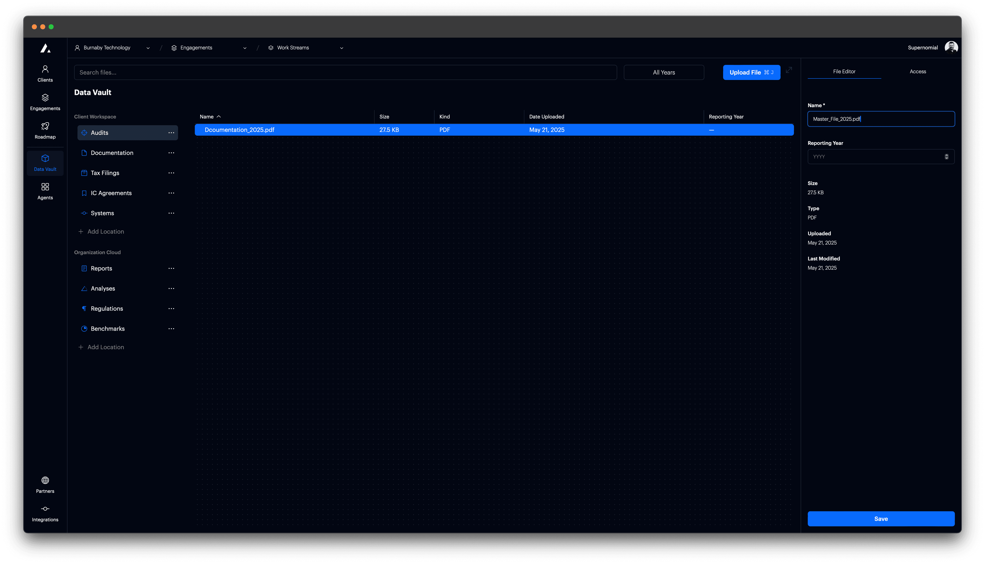Click the Engagements sidebar icon

coord(45,102)
